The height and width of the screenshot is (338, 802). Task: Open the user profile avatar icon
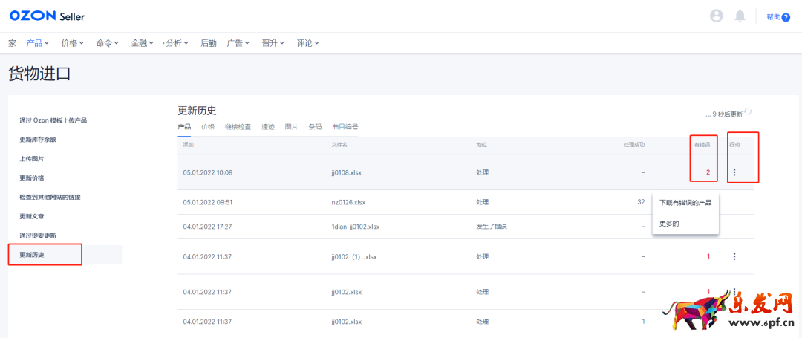pyautogui.click(x=716, y=16)
